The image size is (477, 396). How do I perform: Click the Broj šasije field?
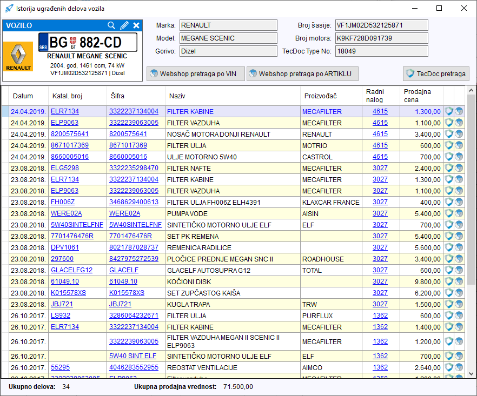[x=381, y=25]
